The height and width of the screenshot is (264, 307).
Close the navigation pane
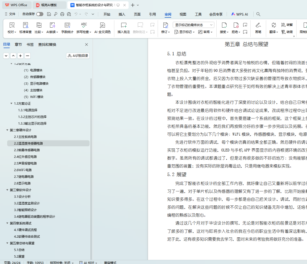pos(87,45)
